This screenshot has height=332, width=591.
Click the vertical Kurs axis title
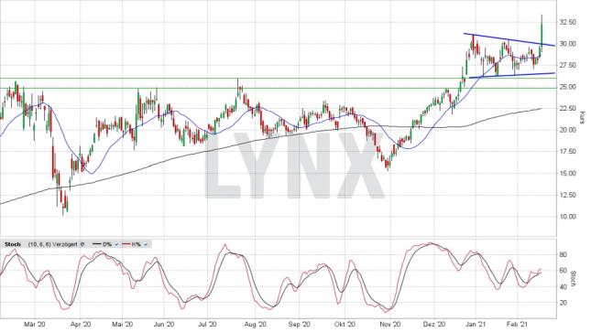click(x=583, y=117)
